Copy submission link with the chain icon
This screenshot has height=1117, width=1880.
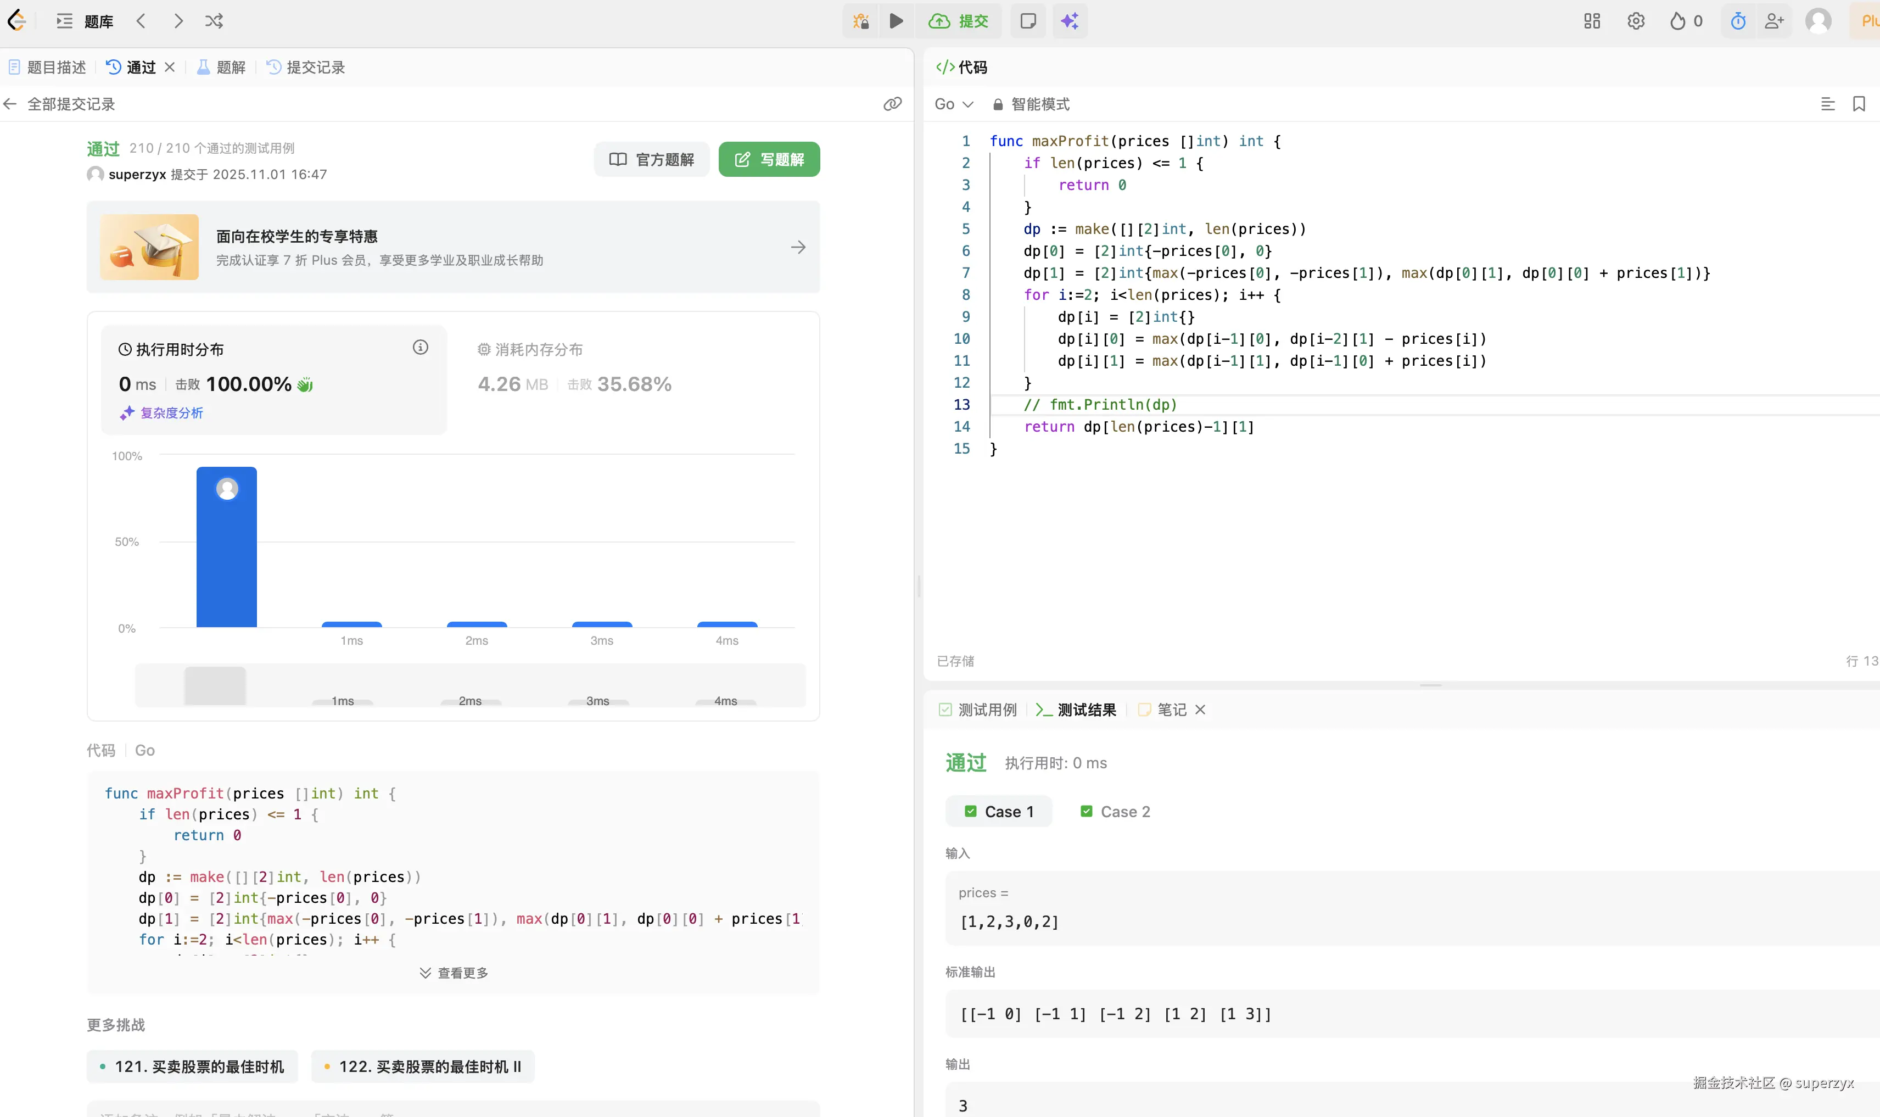click(x=893, y=104)
